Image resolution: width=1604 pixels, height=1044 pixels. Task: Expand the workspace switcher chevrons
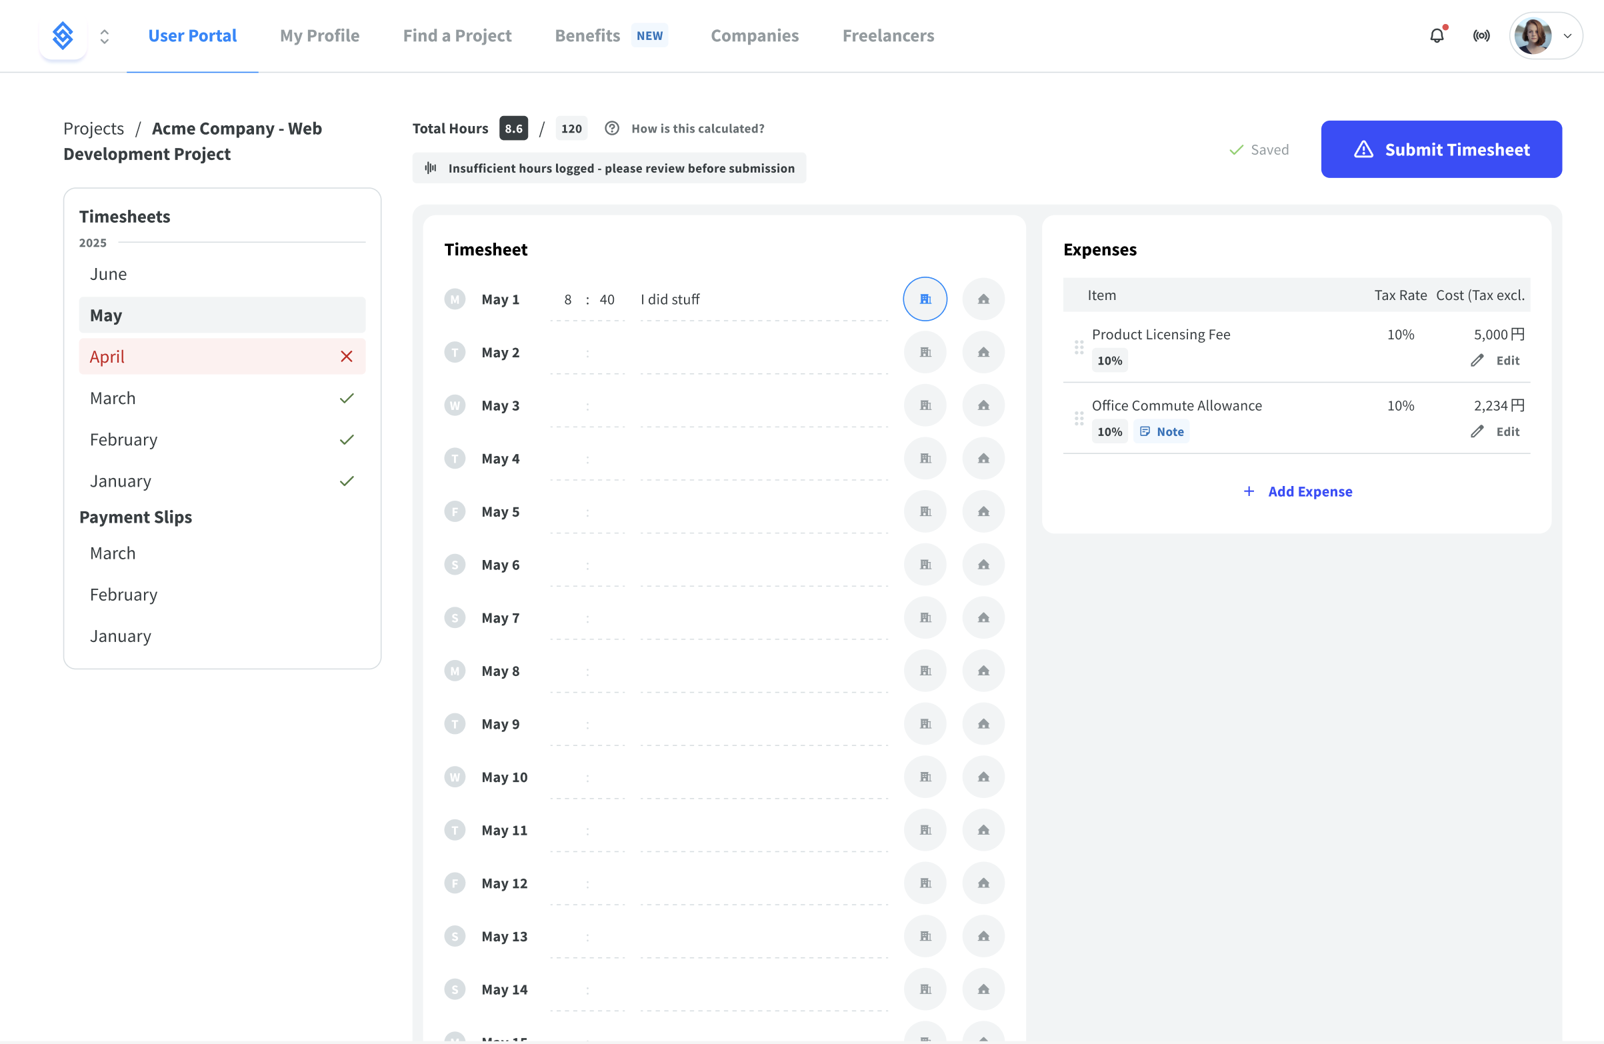click(x=105, y=36)
